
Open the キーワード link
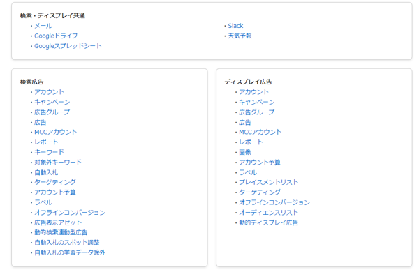49,152
